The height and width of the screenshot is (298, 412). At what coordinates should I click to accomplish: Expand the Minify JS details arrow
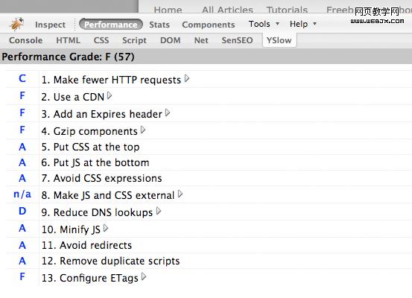[106, 228]
